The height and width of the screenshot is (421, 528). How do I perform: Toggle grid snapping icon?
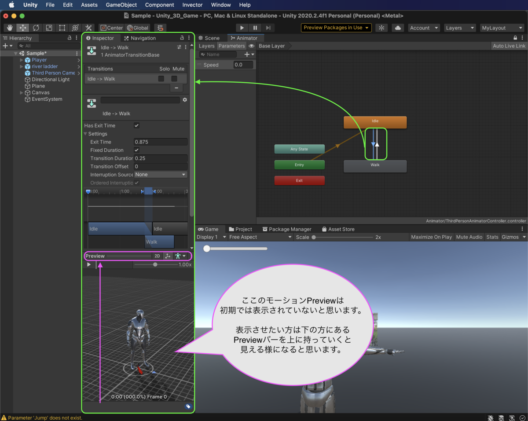pyautogui.click(x=160, y=28)
